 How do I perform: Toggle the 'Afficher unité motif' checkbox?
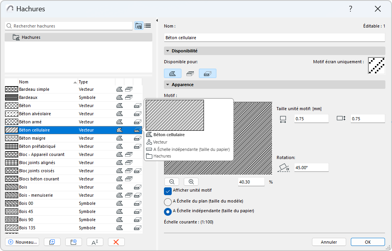coord(168,191)
